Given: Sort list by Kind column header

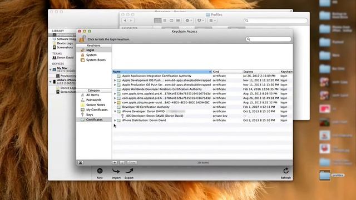Looking at the screenshot, I should pos(227,72).
